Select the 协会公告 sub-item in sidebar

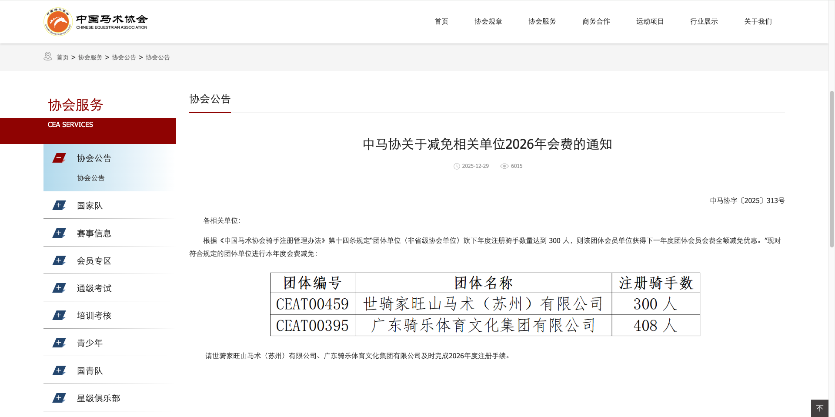pos(91,178)
